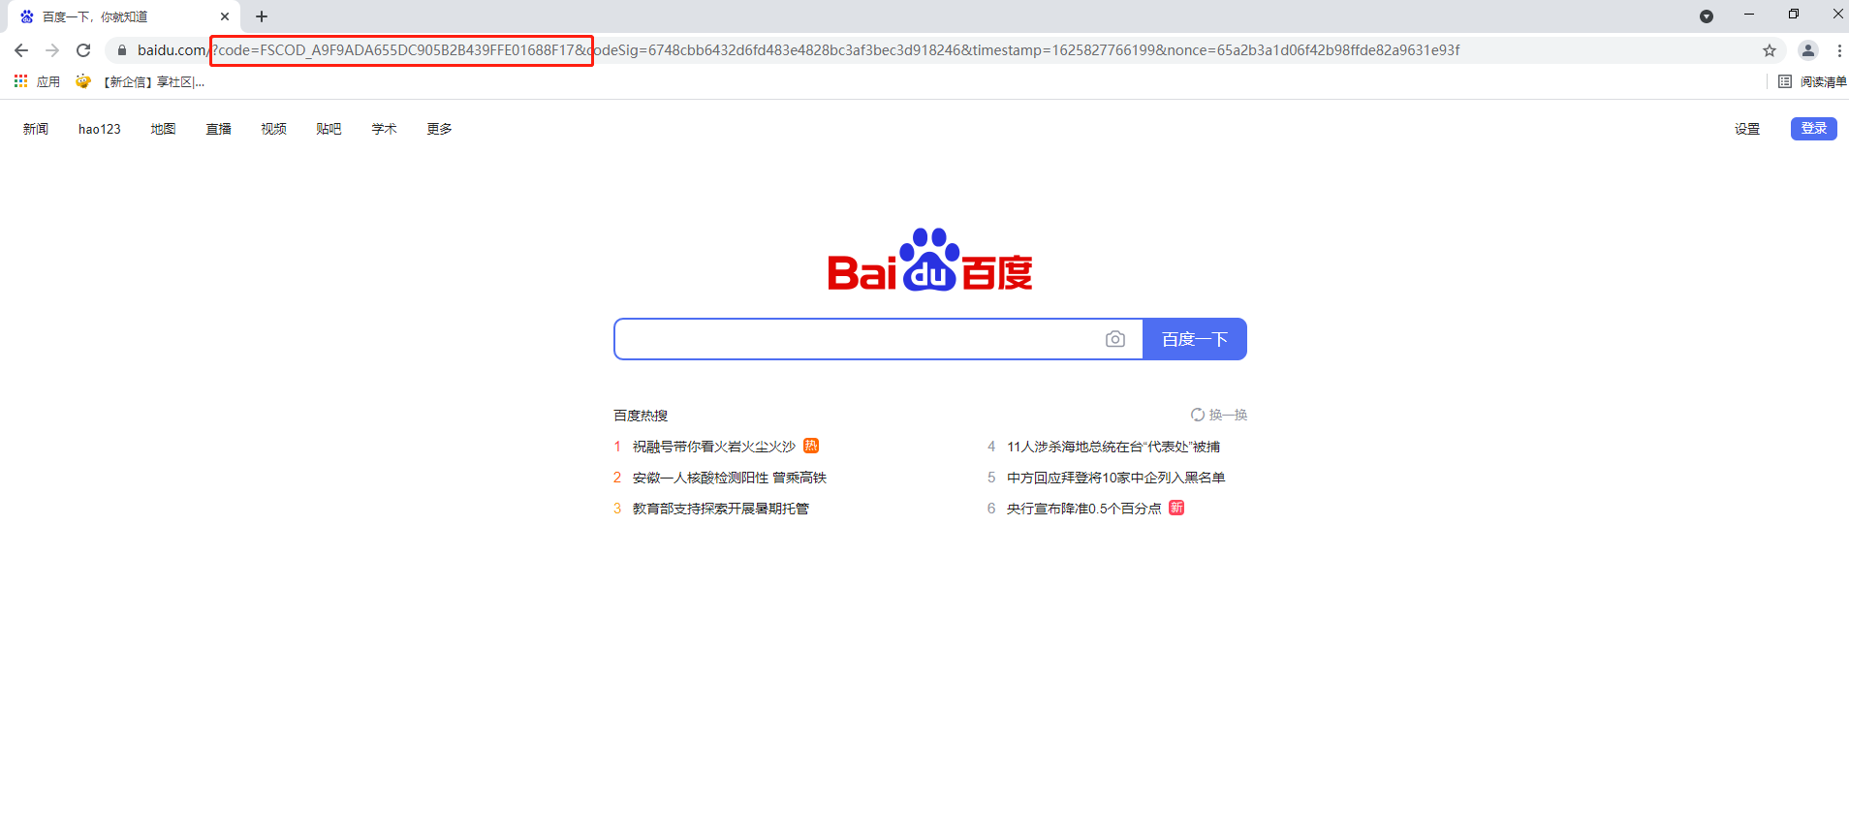This screenshot has height=834, width=1849.
Task: Open the 设置 settings menu
Action: click(x=1747, y=129)
